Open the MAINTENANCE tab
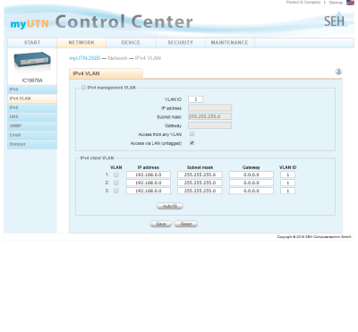Viewport: 358px width, 332px height. (x=230, y=43)
